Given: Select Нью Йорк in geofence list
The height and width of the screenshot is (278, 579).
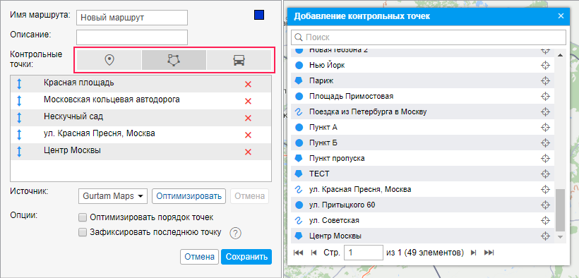Looking at the screenshot, I should [423, 66].
